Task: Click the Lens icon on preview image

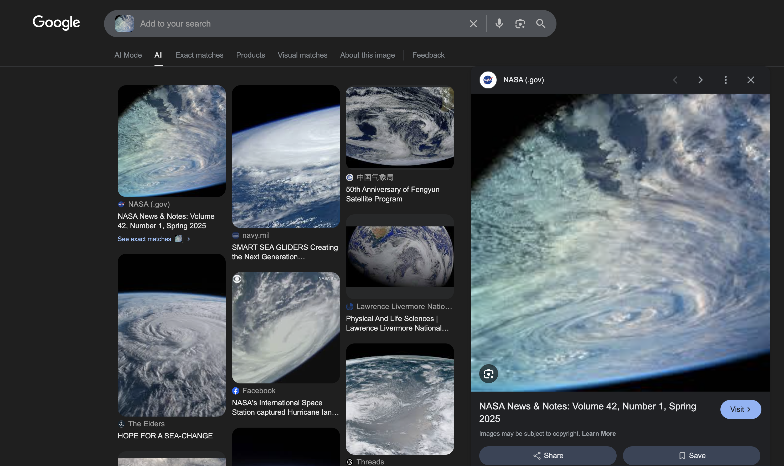Action: [x=488, y=374]
